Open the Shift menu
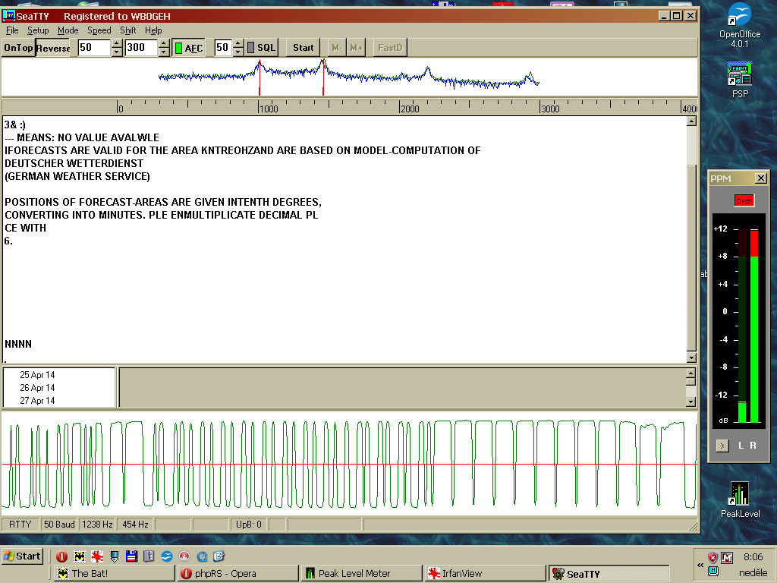 [x=127, y=30]
